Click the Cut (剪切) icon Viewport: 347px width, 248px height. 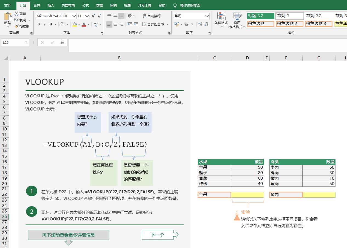(x=16, y=14)
